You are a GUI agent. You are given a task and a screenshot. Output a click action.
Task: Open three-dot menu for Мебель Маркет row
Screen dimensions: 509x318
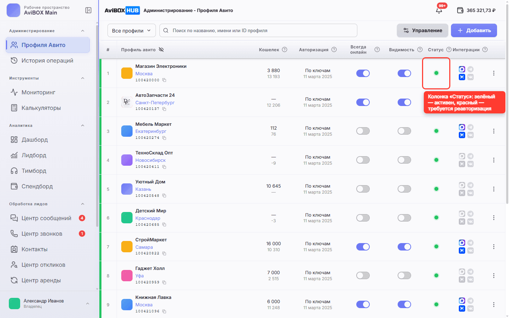point(494,131)
